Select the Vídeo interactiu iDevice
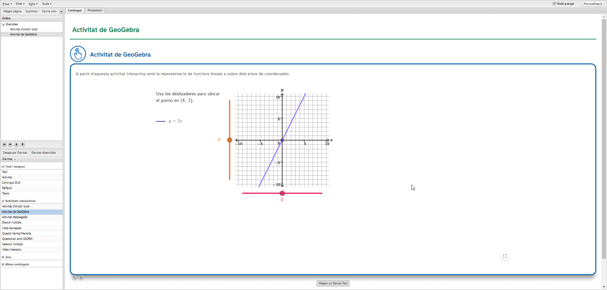 [x=32, y=250]
